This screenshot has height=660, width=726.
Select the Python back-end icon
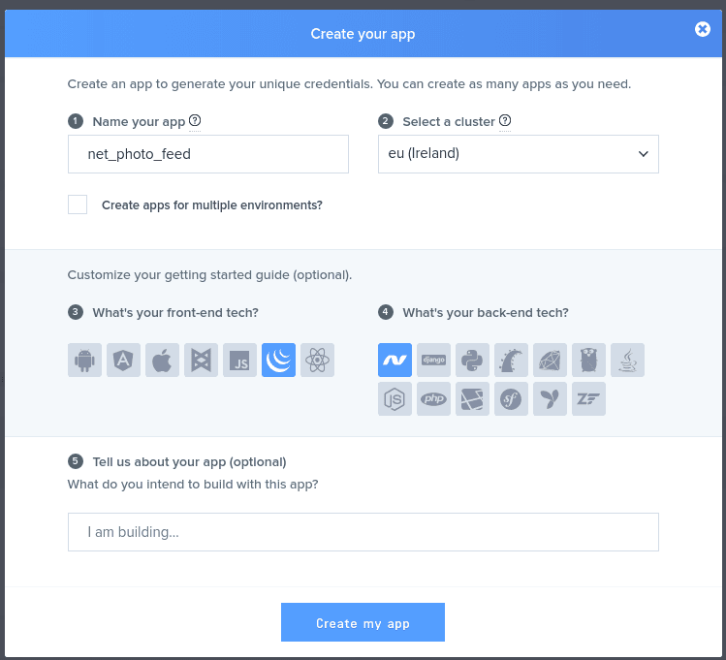click(x=472, y=361)
